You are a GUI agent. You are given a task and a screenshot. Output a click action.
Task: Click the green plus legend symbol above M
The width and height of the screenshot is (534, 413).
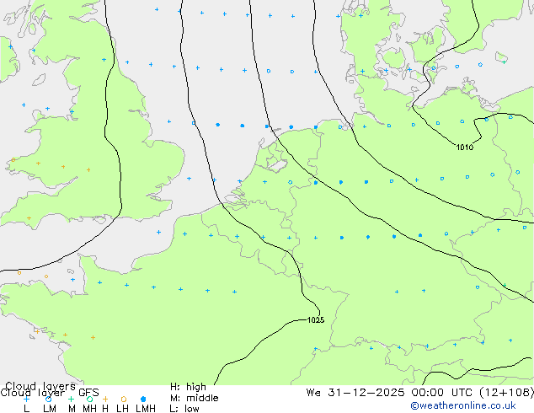pos(71,399)
